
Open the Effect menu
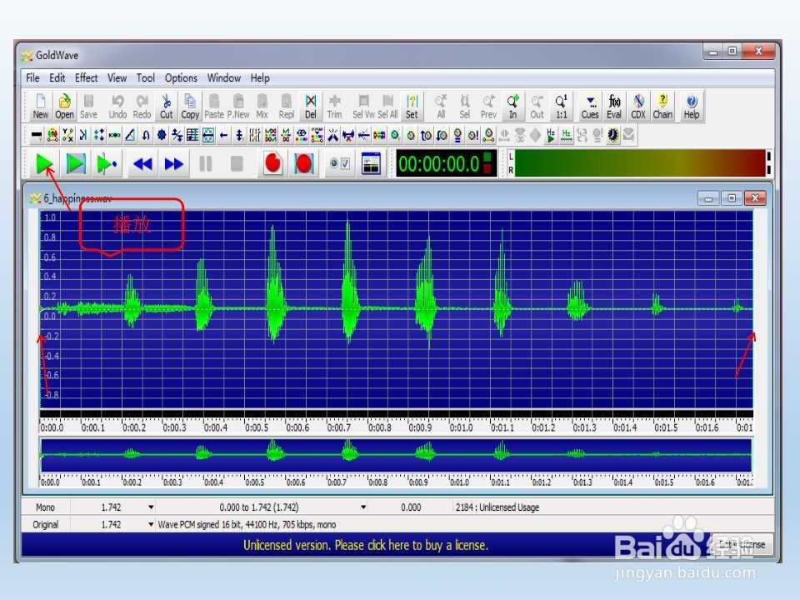(86, 78)
